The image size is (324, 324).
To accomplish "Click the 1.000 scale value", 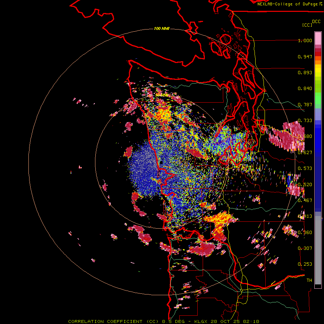I will (305, 40).
